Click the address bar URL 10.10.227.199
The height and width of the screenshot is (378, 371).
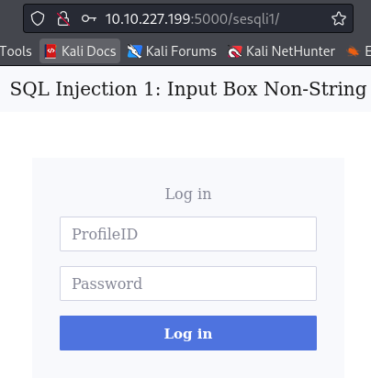tap(148, 19)
